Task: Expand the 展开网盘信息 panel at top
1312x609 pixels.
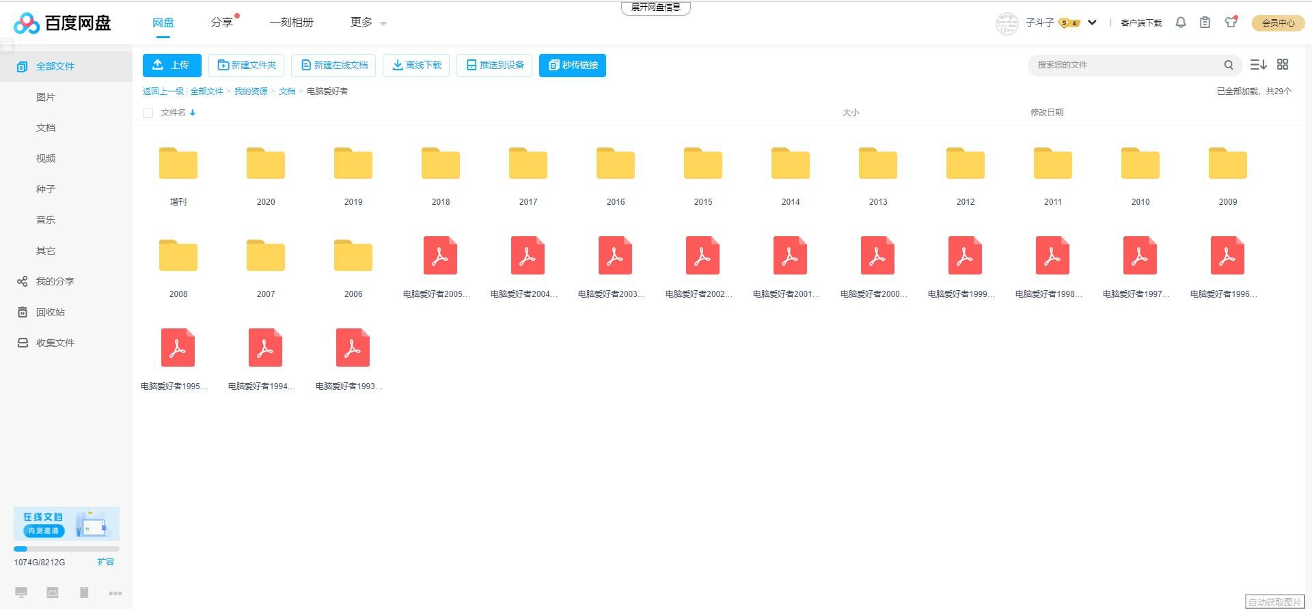Action: pyautogui.click(x=655, y=8)
